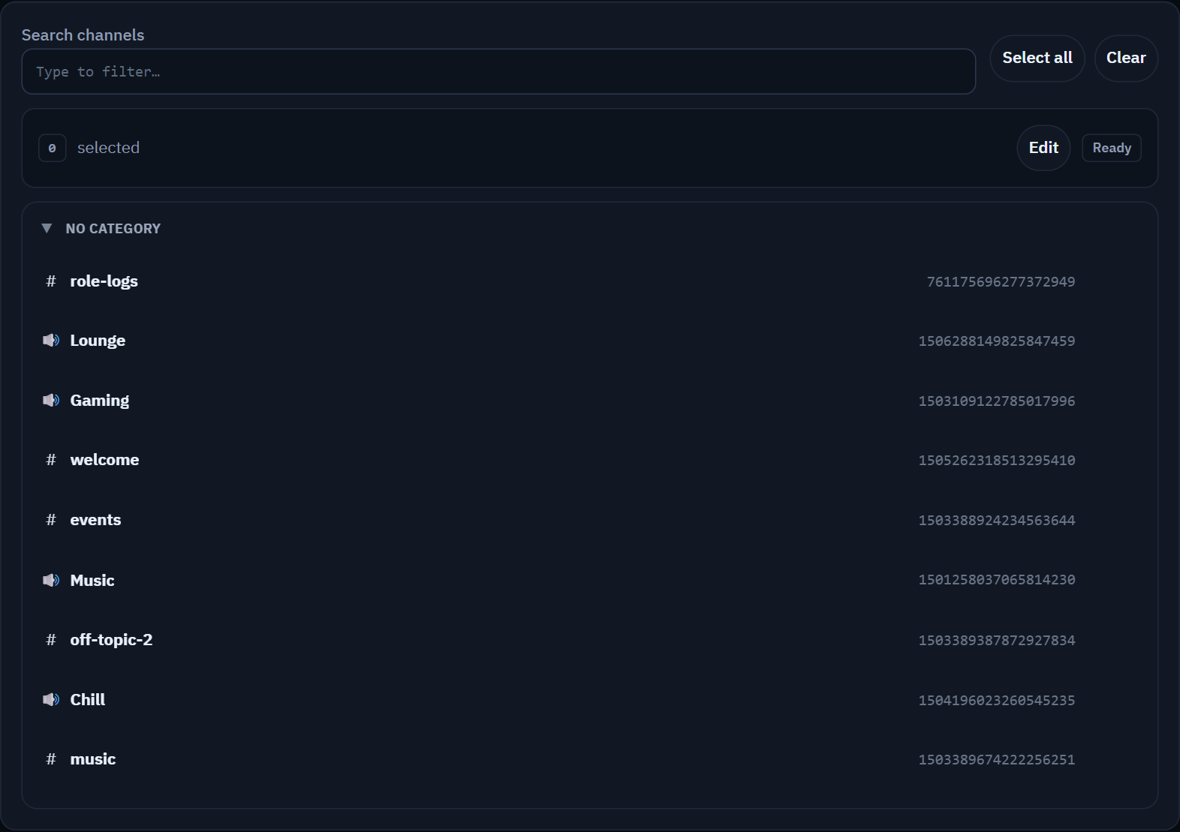
Task: Click channel ID 761175696277372949
Action: coord(1001,282)
